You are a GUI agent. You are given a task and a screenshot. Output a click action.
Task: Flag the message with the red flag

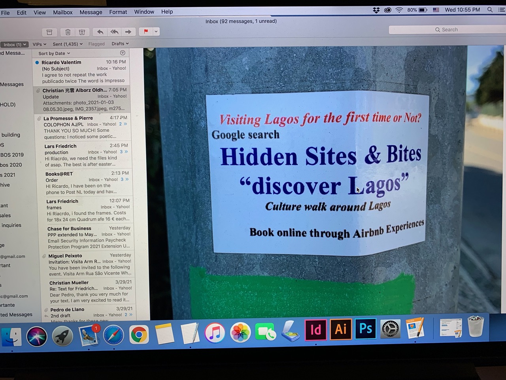[146, 32]
